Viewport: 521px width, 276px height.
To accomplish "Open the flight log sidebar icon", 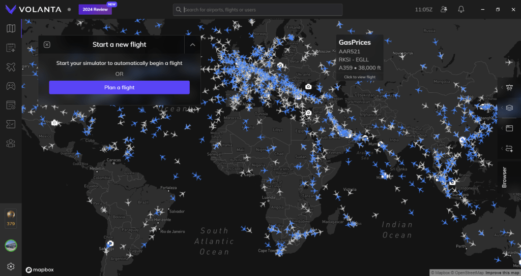I will (11, 48).
